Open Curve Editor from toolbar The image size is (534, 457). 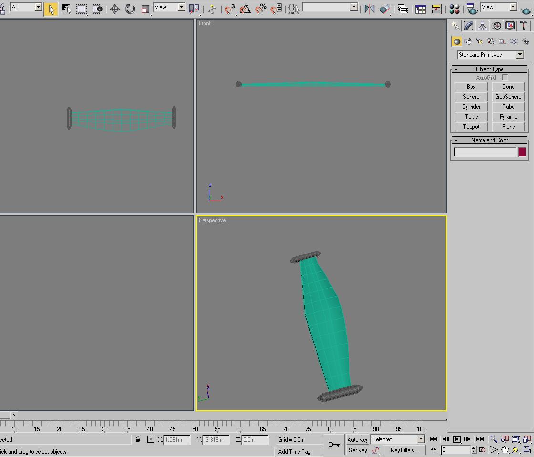[421, 9]
